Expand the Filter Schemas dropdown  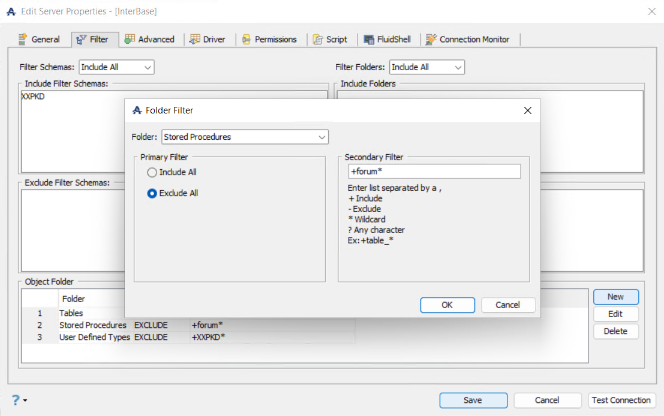[116, 67]
